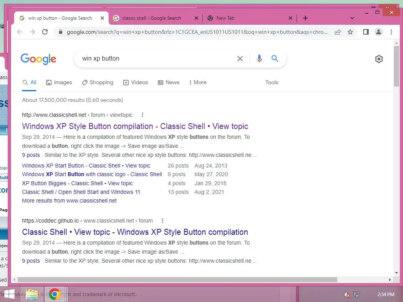Open Classic Shell / Open Shell Start and Windows 11

point(81,192)
